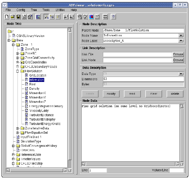The width and height of the screenshot is (189, 179).
Task: Open the Help menu
Action: tap(74, 10)
